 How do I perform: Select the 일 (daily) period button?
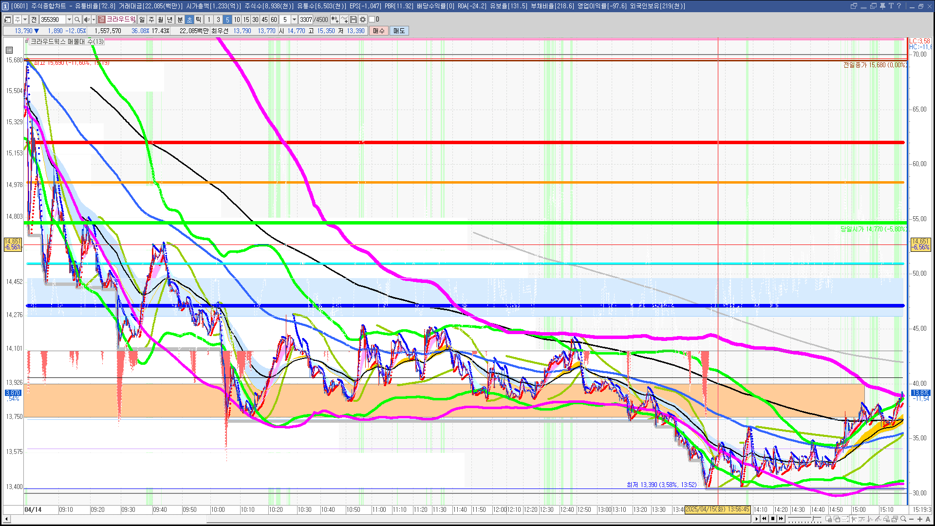coord(142,19)
